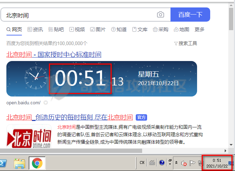Viewport: 235px width, 171px height.
Task: Open the 贴吧 tab
Action: coord(56,29)
